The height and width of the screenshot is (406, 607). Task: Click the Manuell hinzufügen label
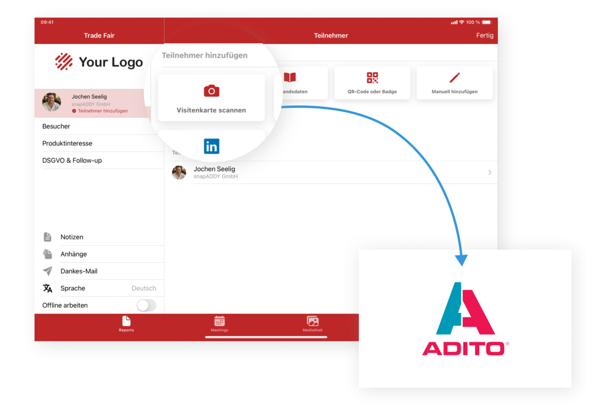point(455,92)
